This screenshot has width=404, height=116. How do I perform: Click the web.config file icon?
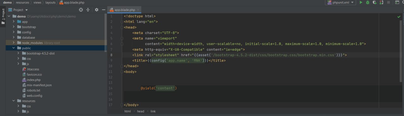(x=24, y=96)
